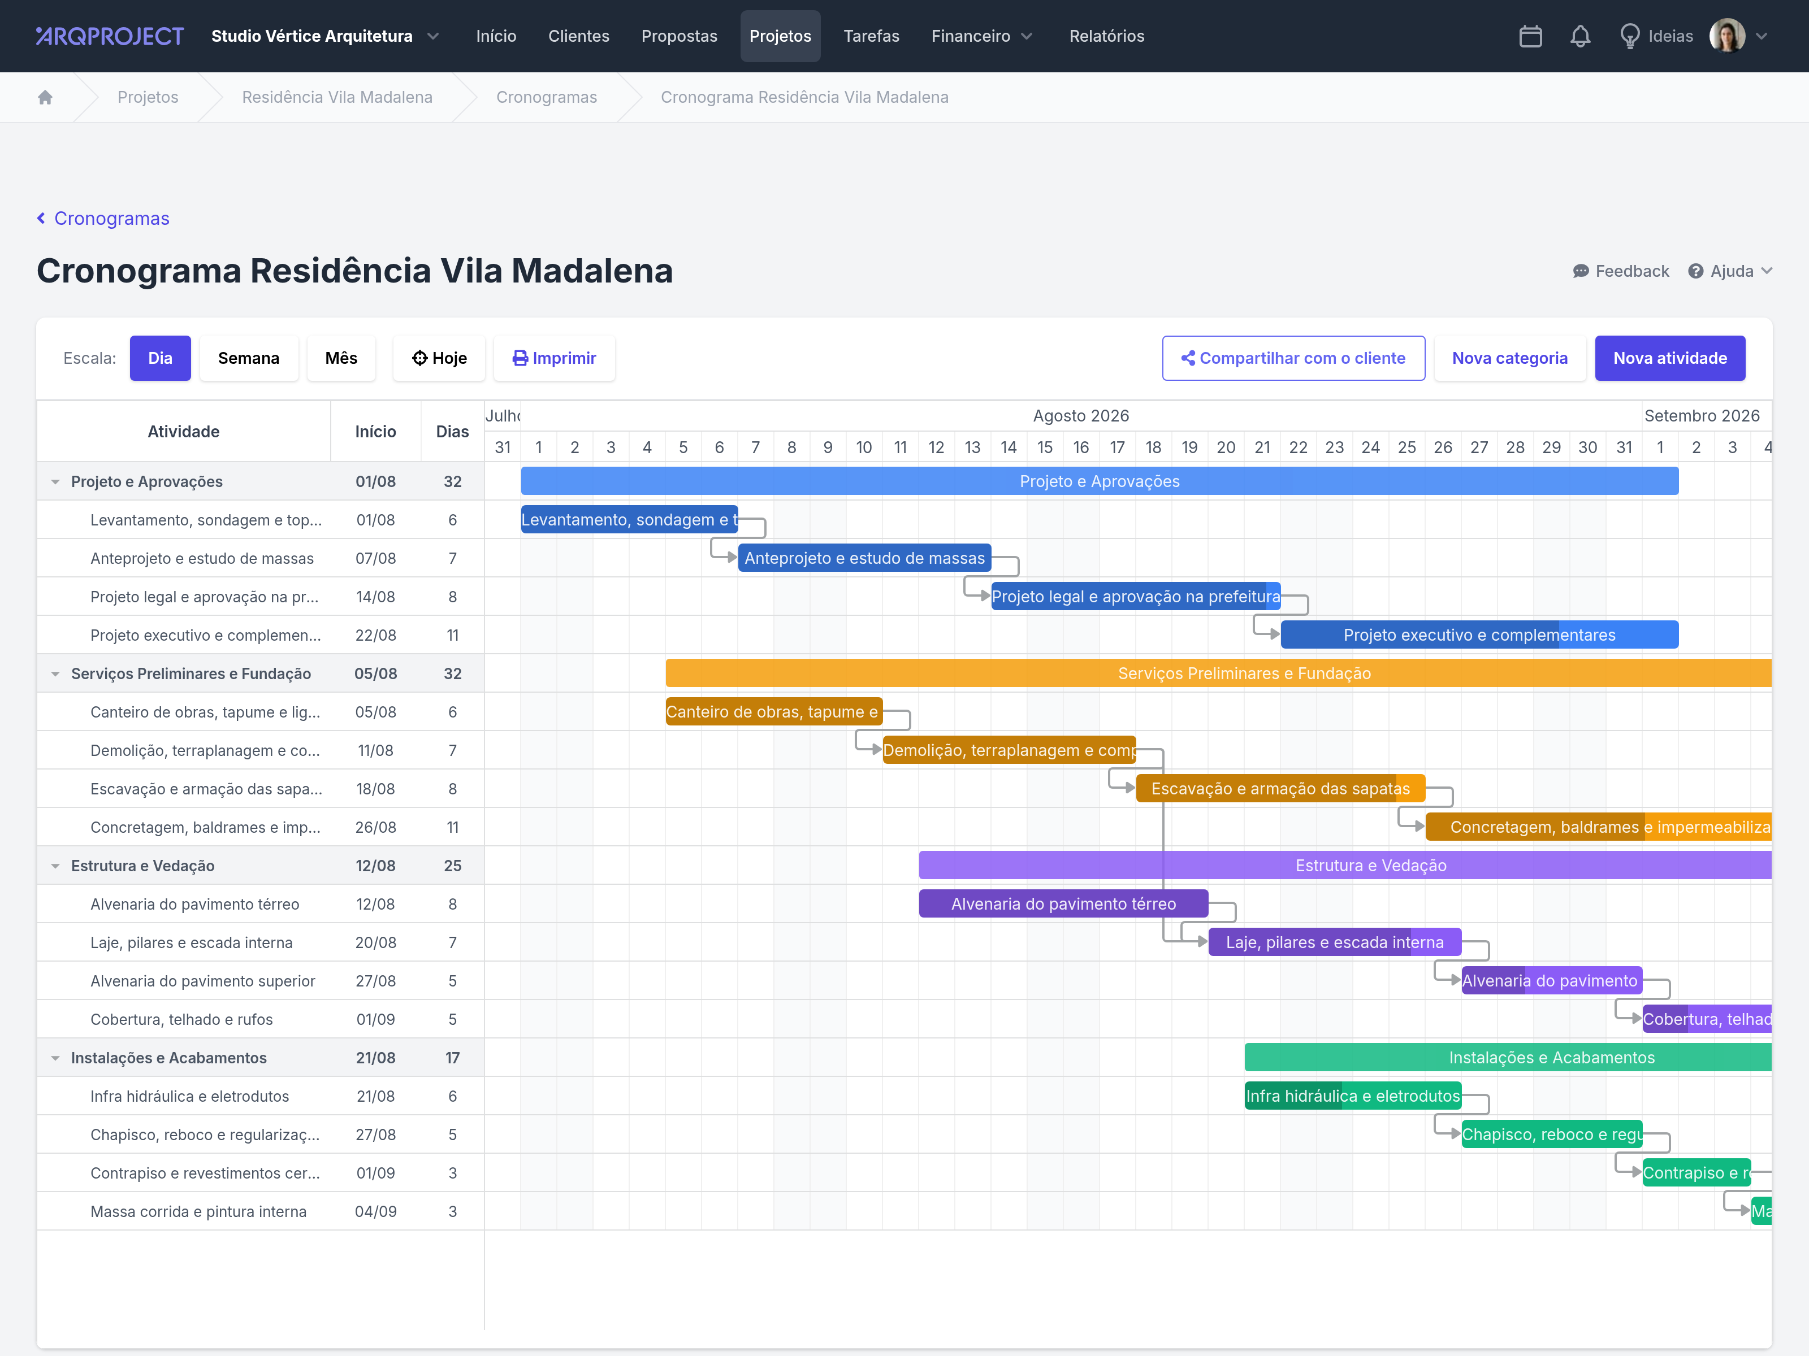Viewport: 1809px width, 1356px height.
Task: Click the back chevron next to Cronogramas
Action: tap(41, 218)
